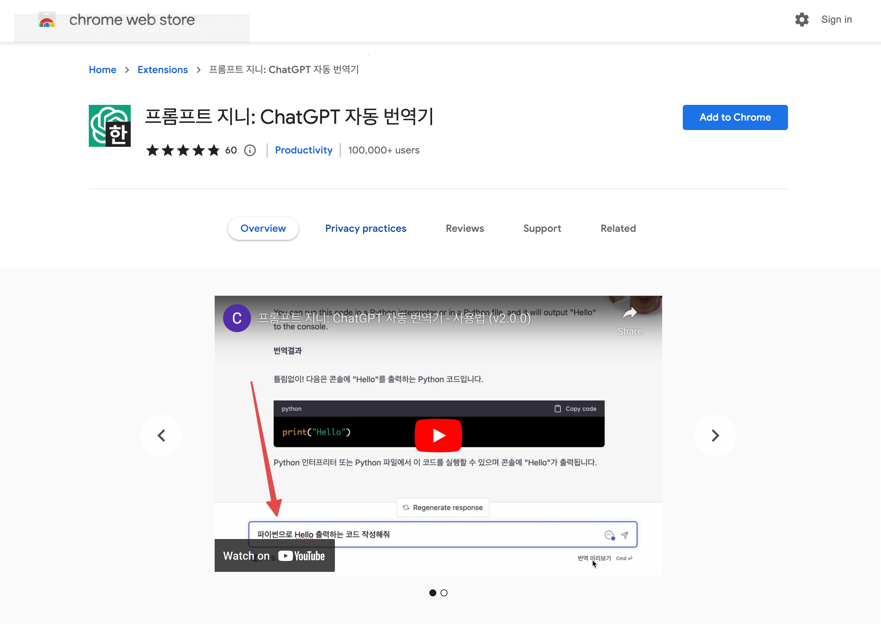881x639 pixels.
Task: Switch to the Reviews tab
Action: click(x=465, y=228)
